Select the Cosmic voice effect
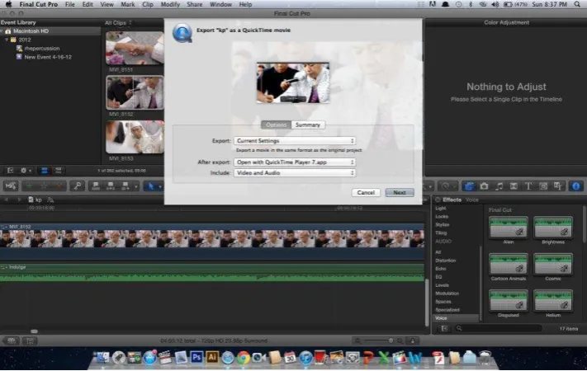 click(x=553, y=264)
